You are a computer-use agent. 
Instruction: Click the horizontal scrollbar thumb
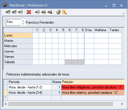point(60,104)
